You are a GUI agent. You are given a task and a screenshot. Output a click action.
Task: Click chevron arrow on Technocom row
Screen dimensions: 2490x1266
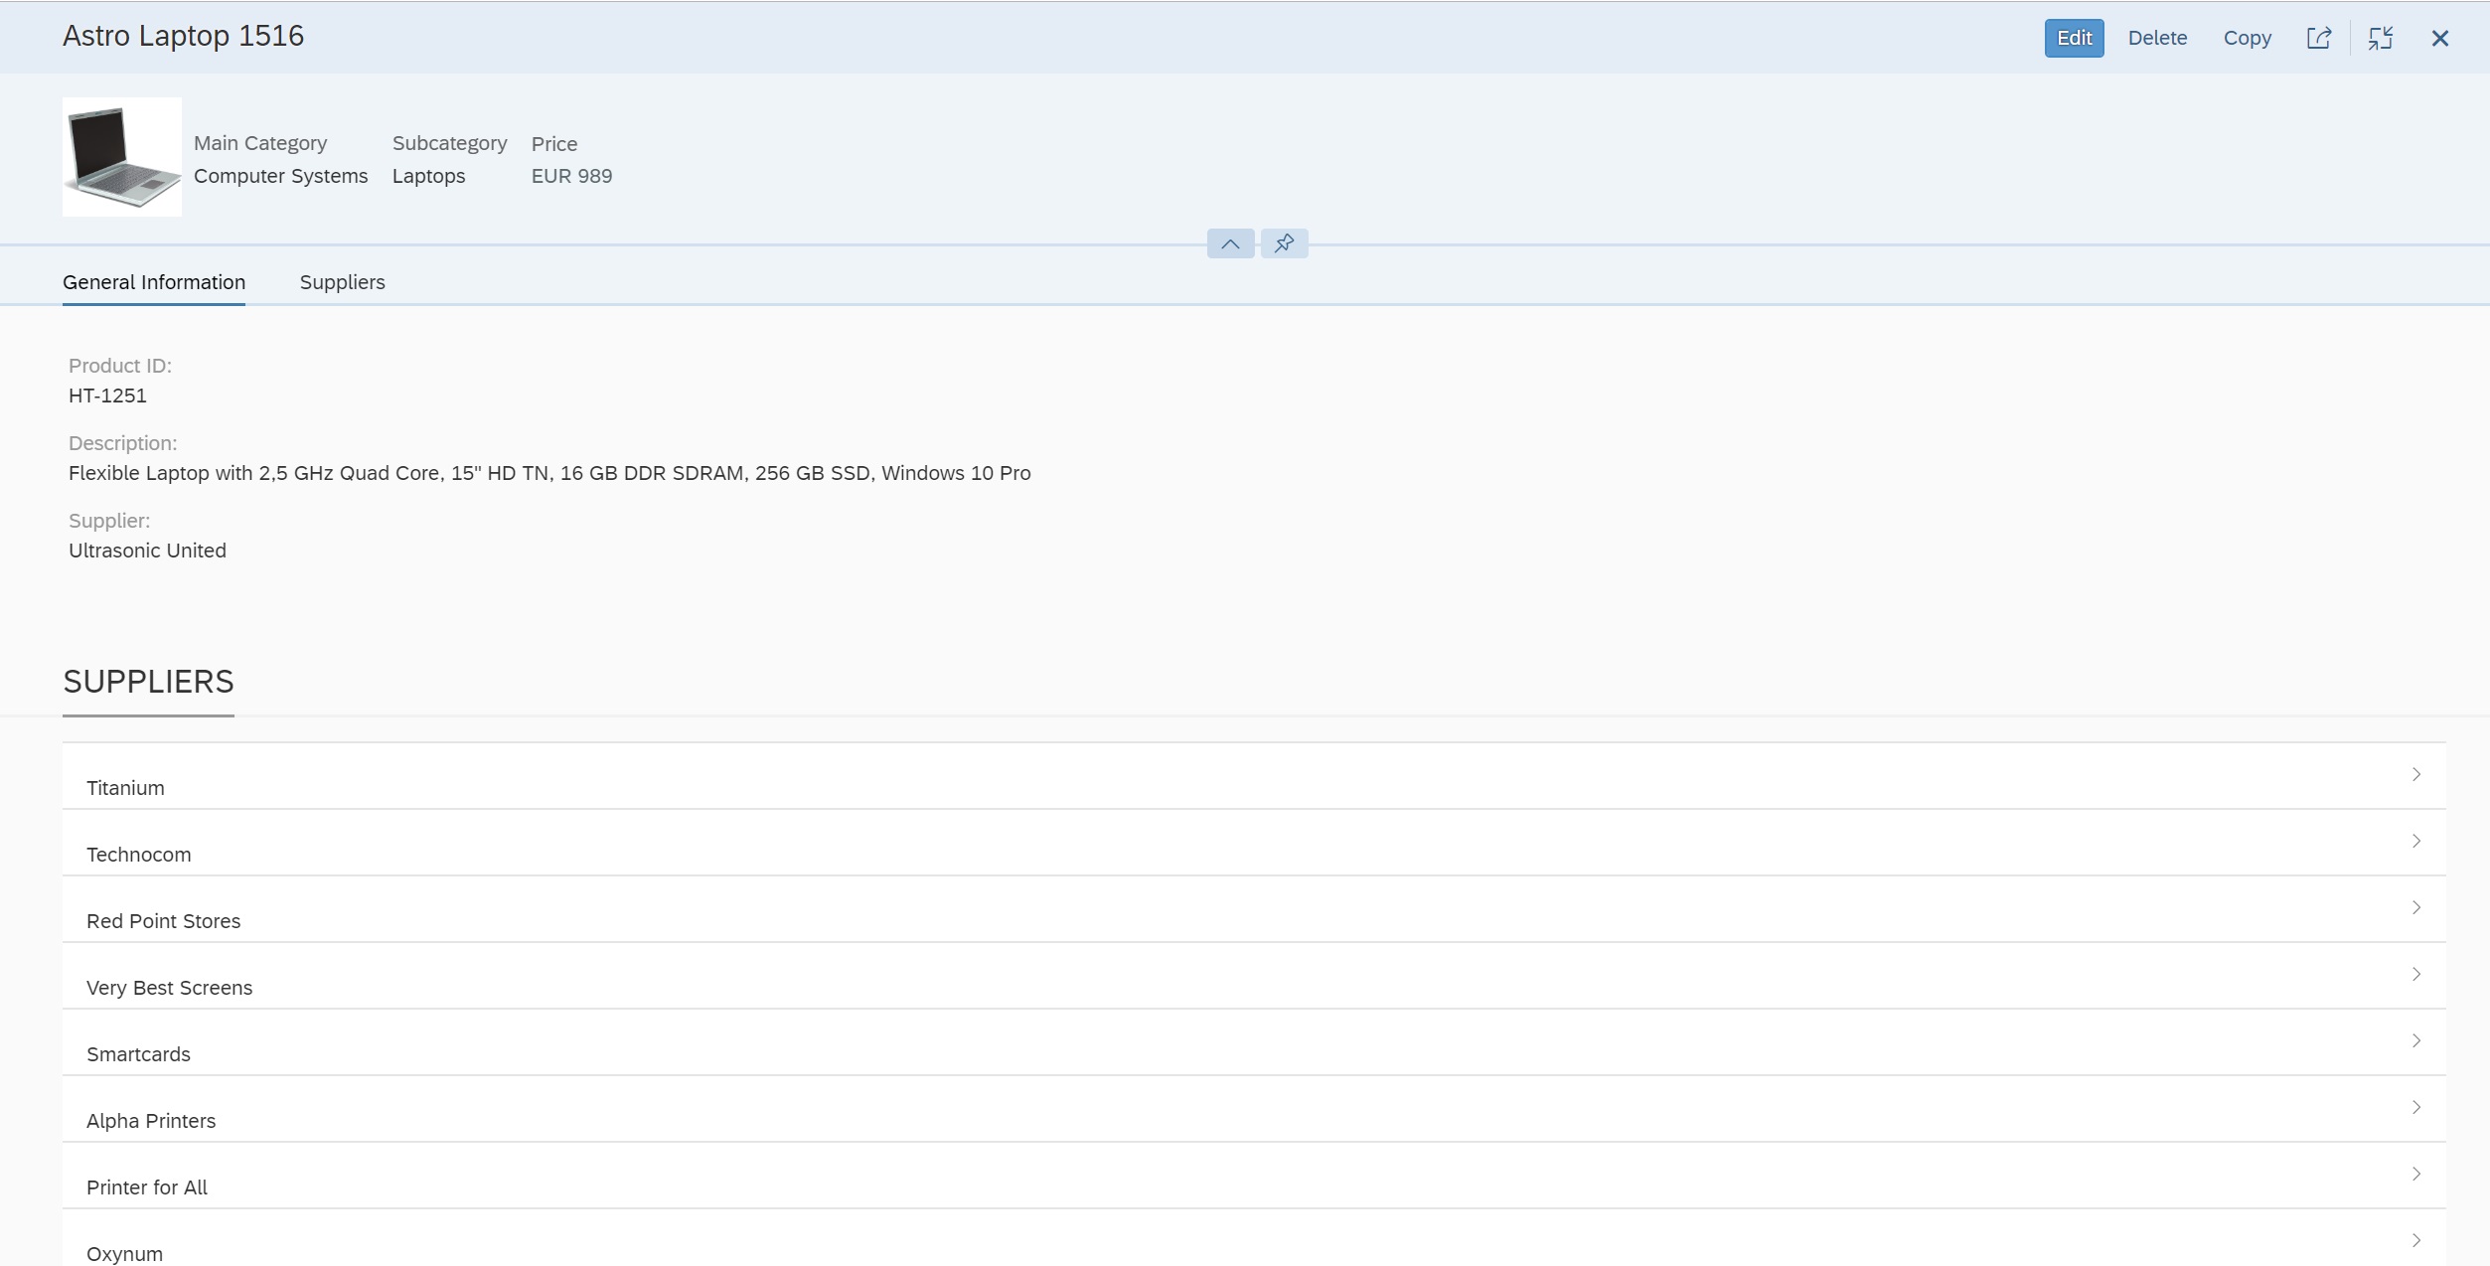2415,841
